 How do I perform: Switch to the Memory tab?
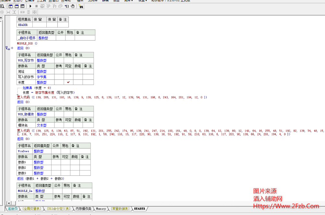tap(101, 209)
